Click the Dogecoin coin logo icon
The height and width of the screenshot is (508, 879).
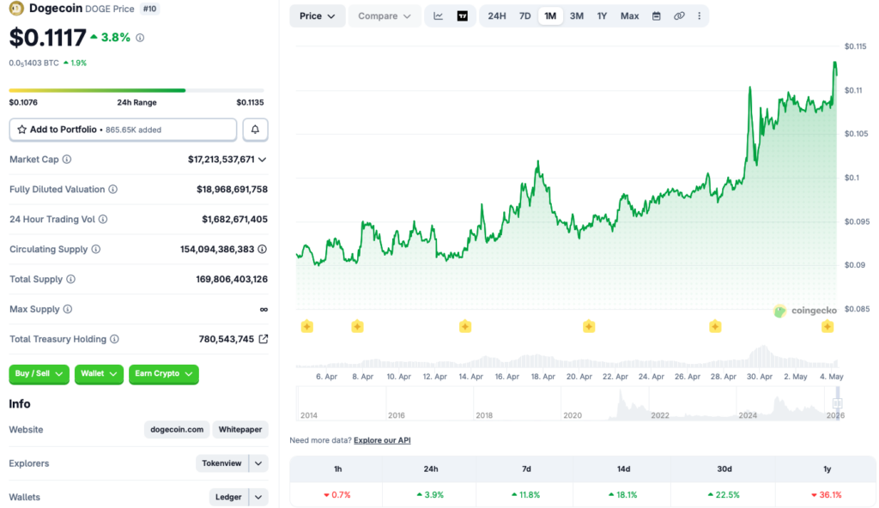coord(16,9)
